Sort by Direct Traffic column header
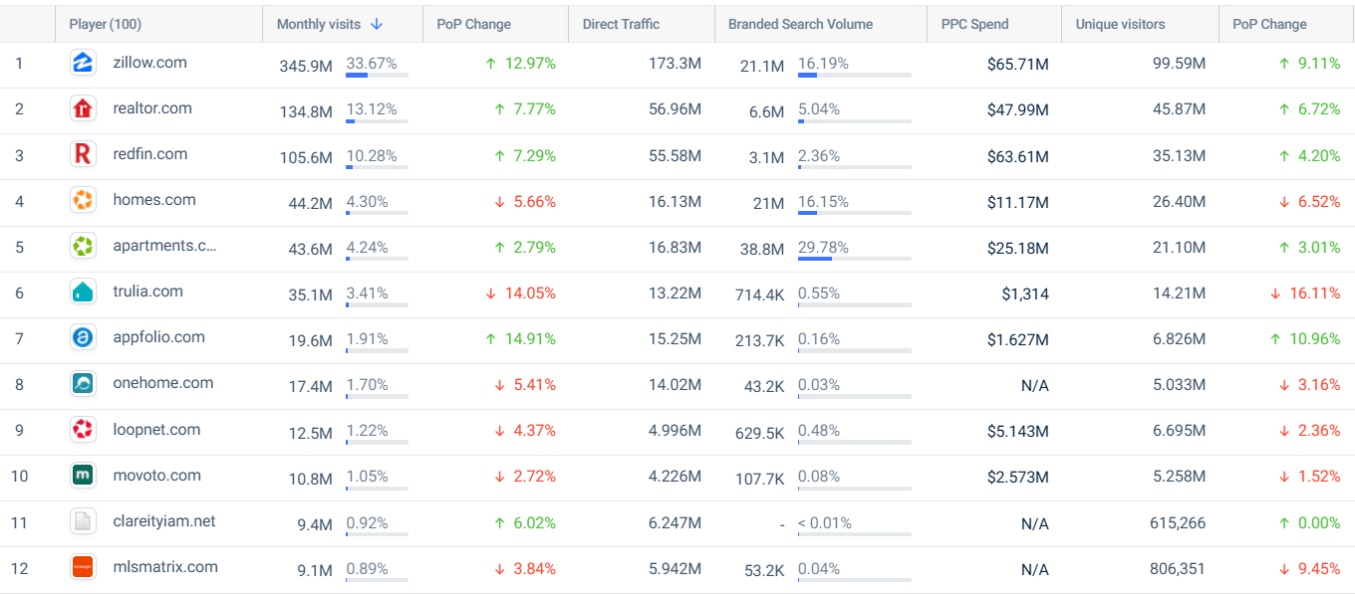This screenshot has width=1355, height=595. [621, 24]
